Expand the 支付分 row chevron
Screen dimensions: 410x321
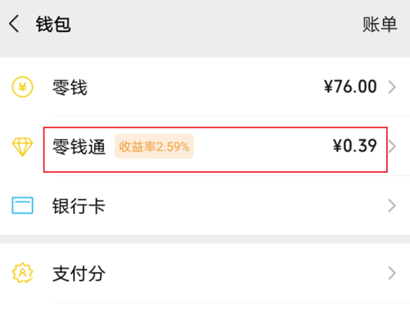point(392,274)
